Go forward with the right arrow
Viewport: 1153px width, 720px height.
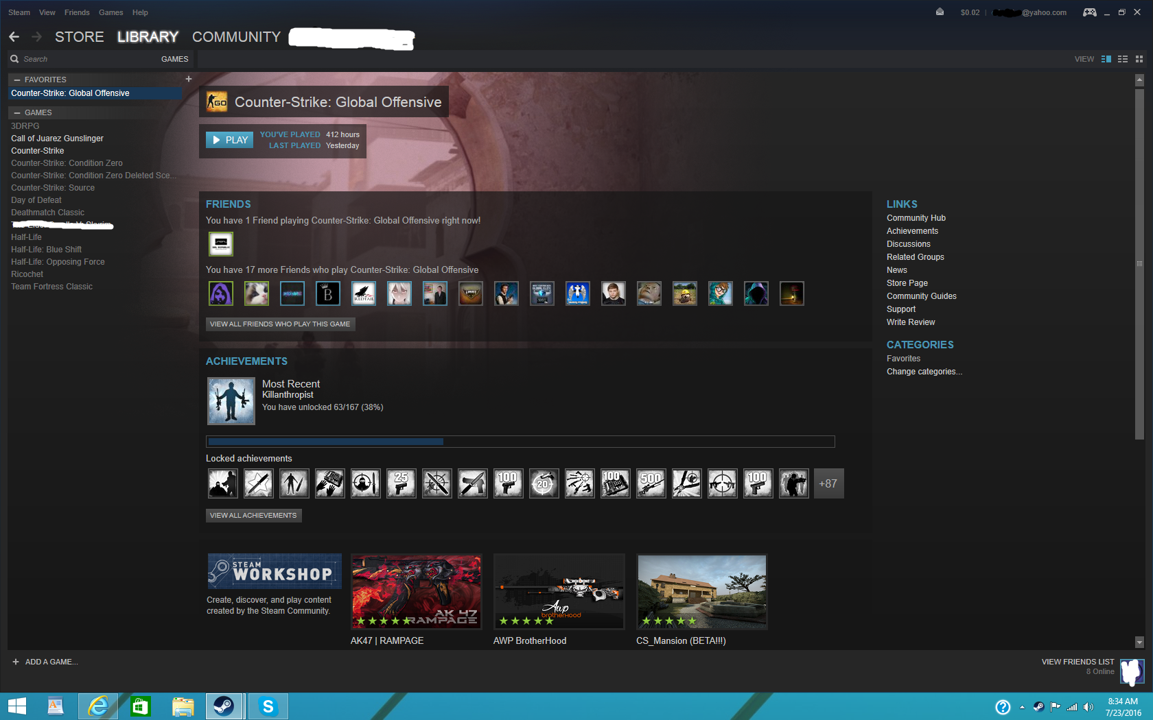pyautogui.click(x=37, y=37)
